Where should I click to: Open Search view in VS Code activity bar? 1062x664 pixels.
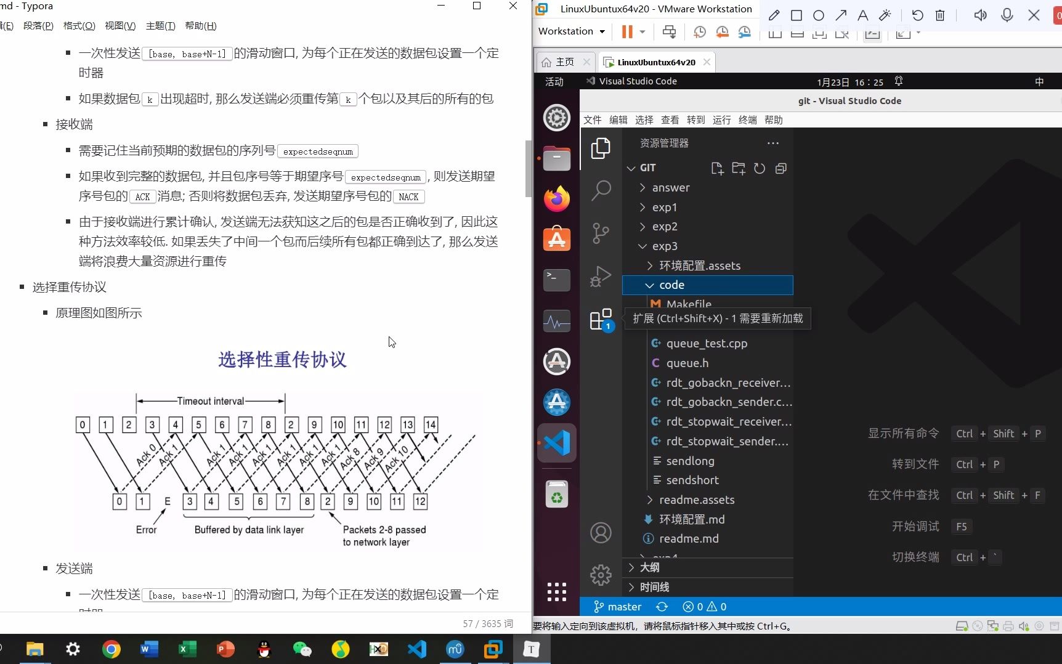click(601, 190)
